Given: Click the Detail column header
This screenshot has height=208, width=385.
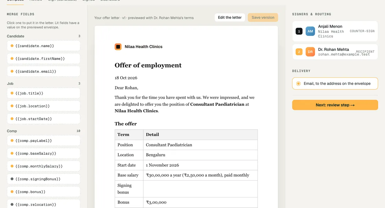Looking at the screenshot, I should click(x=200, y=135).
